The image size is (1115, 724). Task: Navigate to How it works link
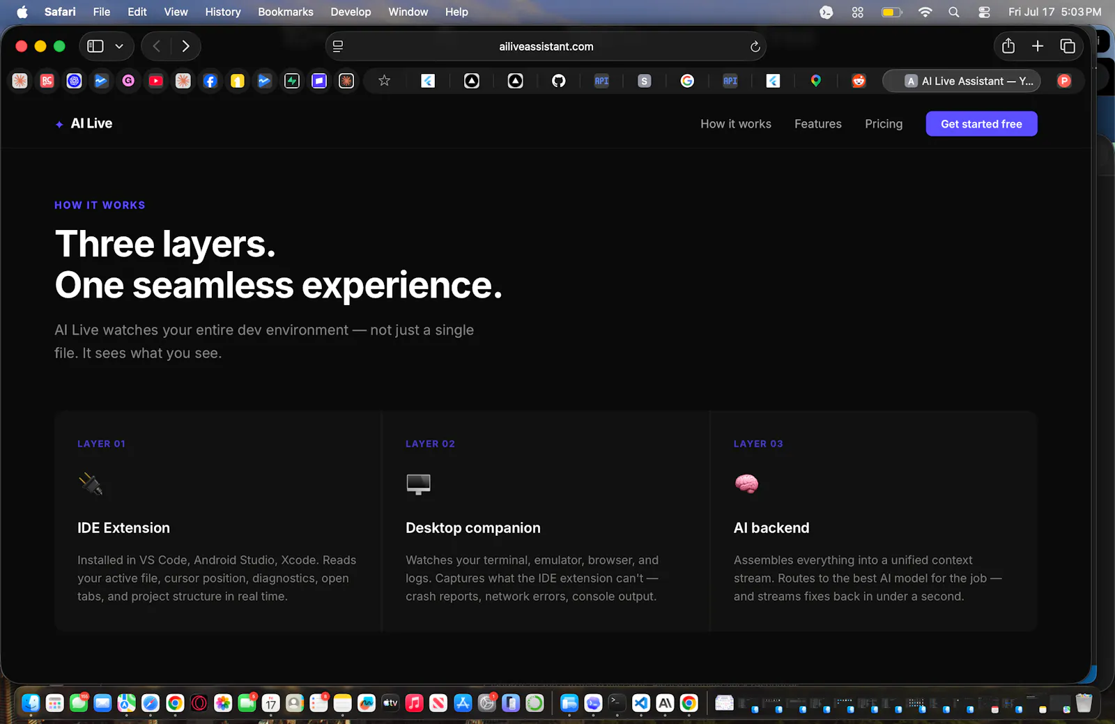(x=736, y=124)
